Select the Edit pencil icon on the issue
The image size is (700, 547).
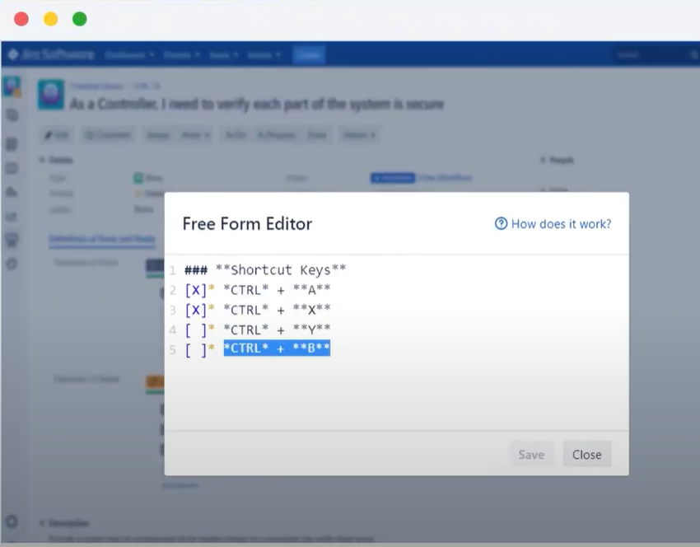click(x=56, y=134)
